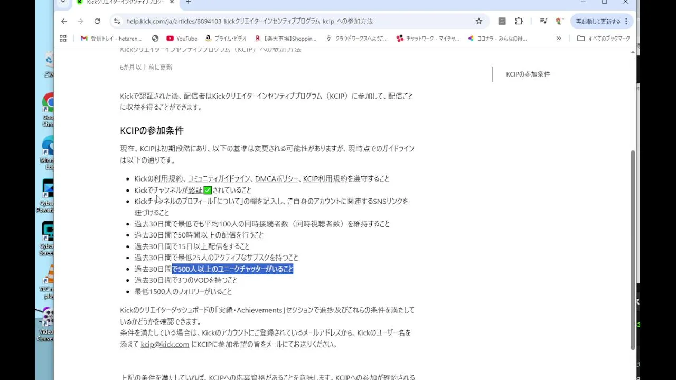The height and width of the screenshot is (380, 676).
Task: Open the コミュニティガイドライン link
Action: click(x=219, y=179)
